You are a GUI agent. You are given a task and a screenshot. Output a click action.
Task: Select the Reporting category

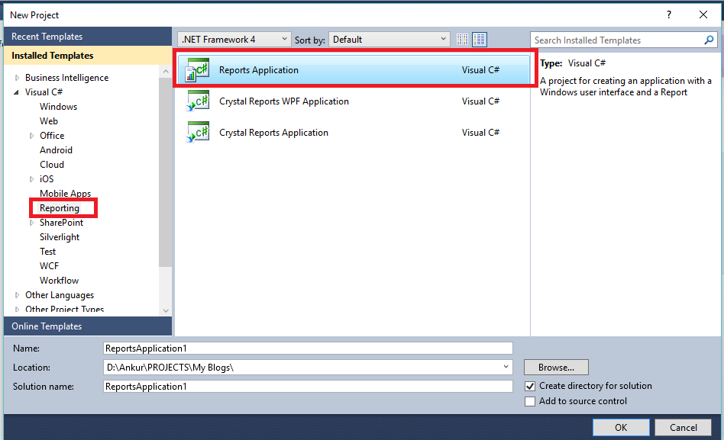click(61, 207)
